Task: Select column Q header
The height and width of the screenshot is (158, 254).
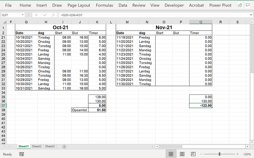Action: pyautogui.click(x=201, y=22)
